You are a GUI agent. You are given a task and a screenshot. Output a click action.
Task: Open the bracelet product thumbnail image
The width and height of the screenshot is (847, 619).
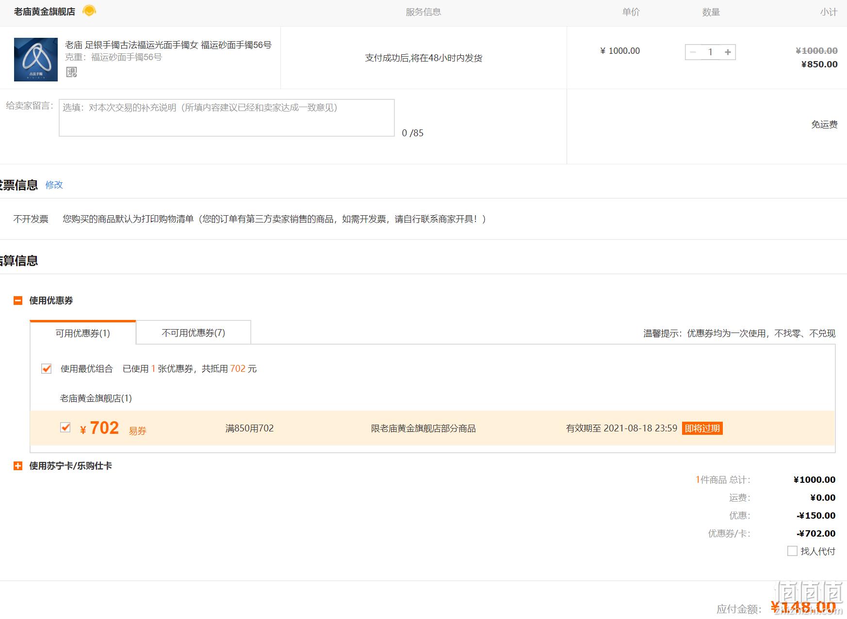pos(36,60)
